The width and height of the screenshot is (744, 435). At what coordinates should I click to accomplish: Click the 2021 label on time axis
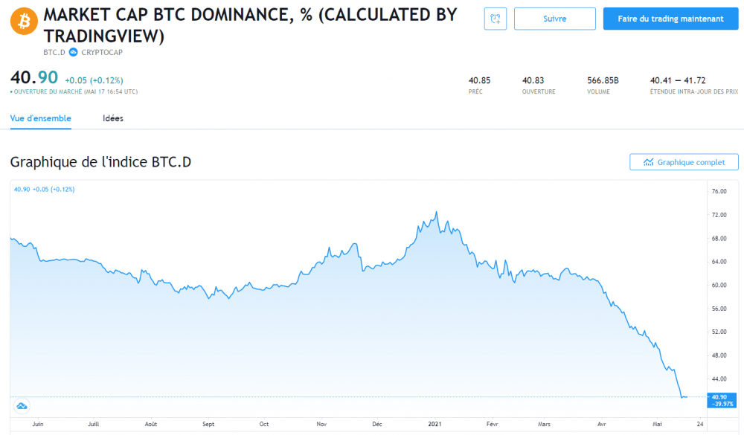436,424
